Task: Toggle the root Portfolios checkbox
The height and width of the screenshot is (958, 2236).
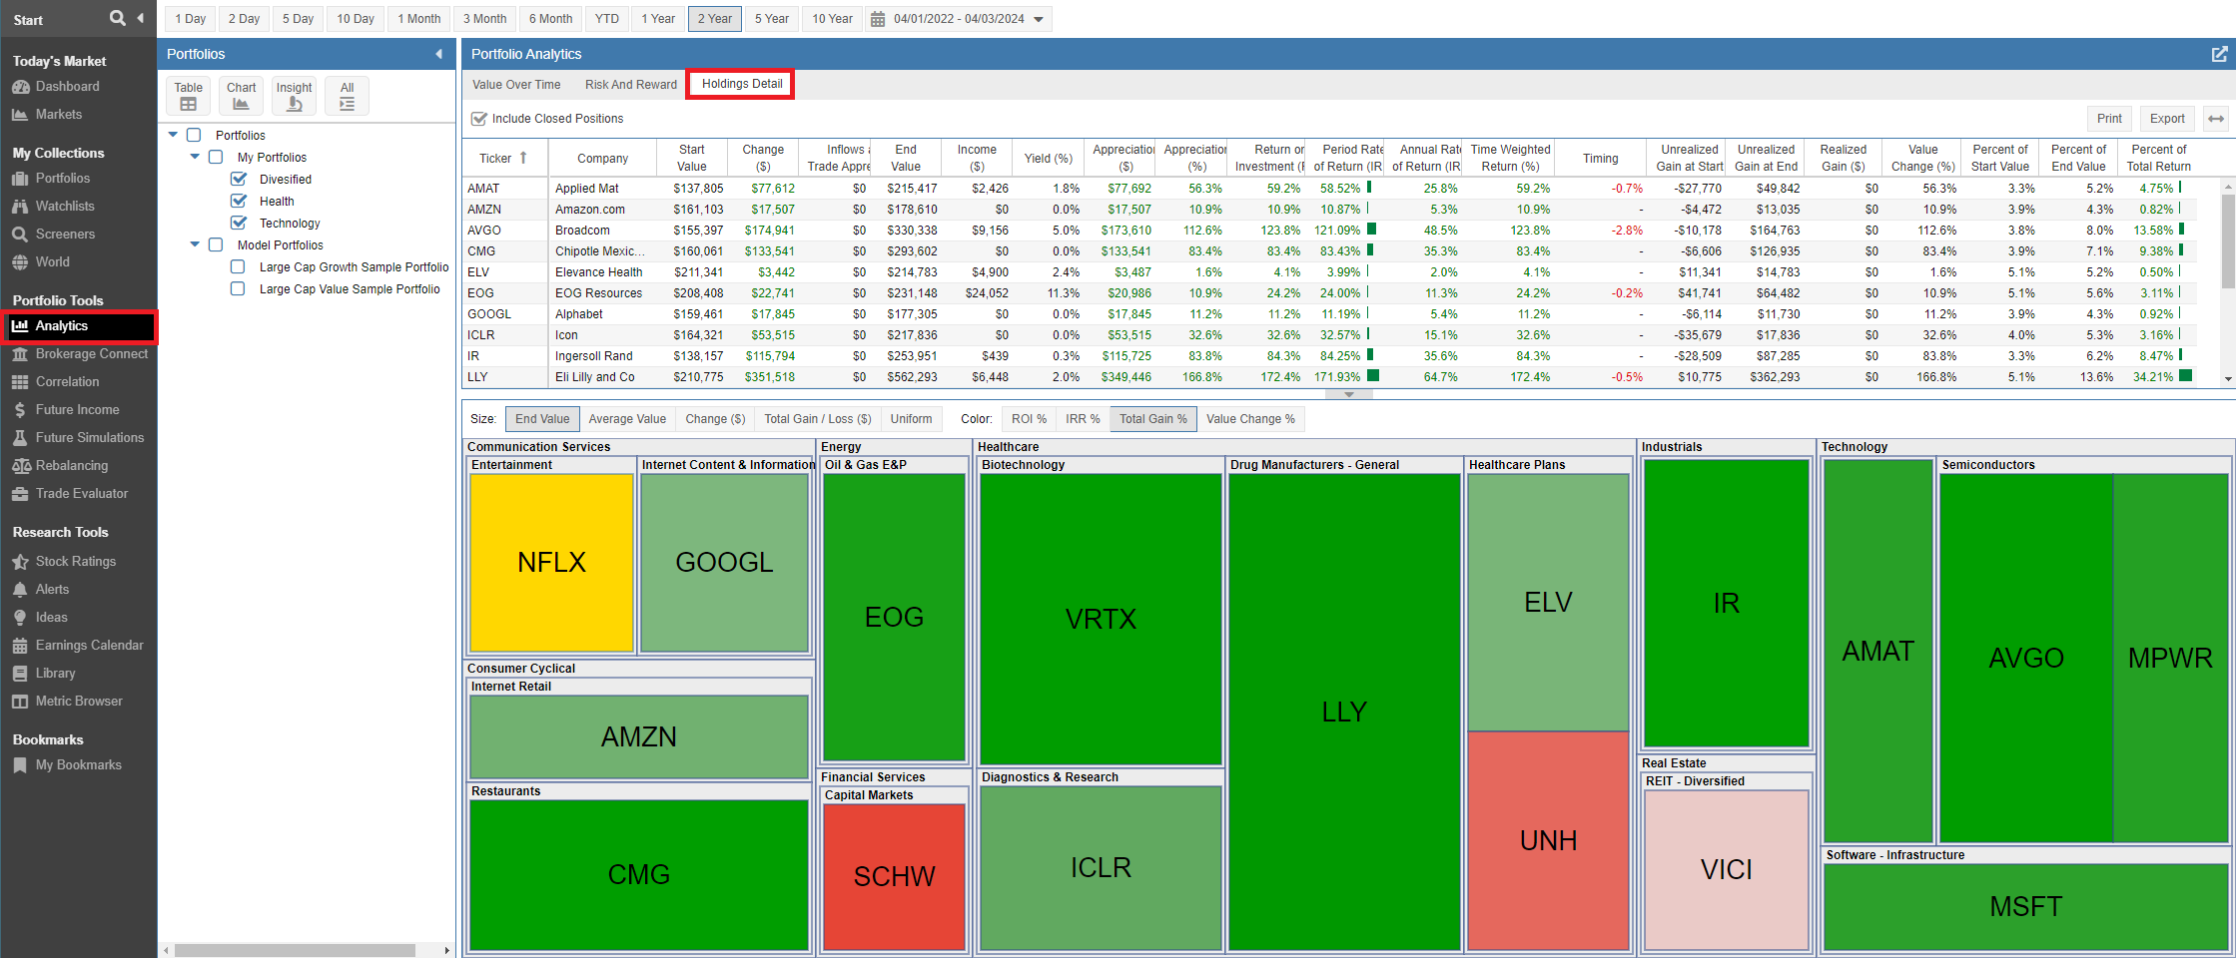Action: pos(194,135)
